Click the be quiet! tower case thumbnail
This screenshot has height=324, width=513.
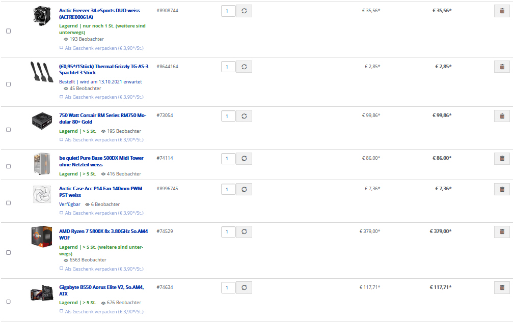pos(42,164)
